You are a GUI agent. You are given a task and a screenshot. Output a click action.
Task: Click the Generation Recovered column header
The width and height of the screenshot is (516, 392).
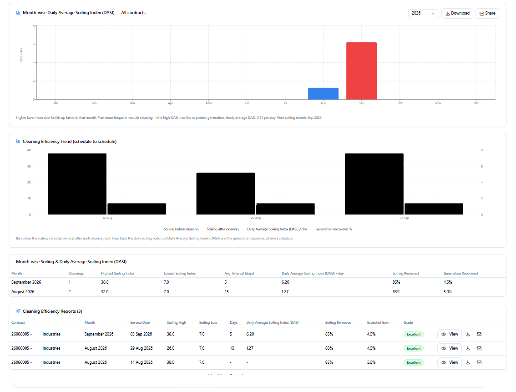click(460, 273)
